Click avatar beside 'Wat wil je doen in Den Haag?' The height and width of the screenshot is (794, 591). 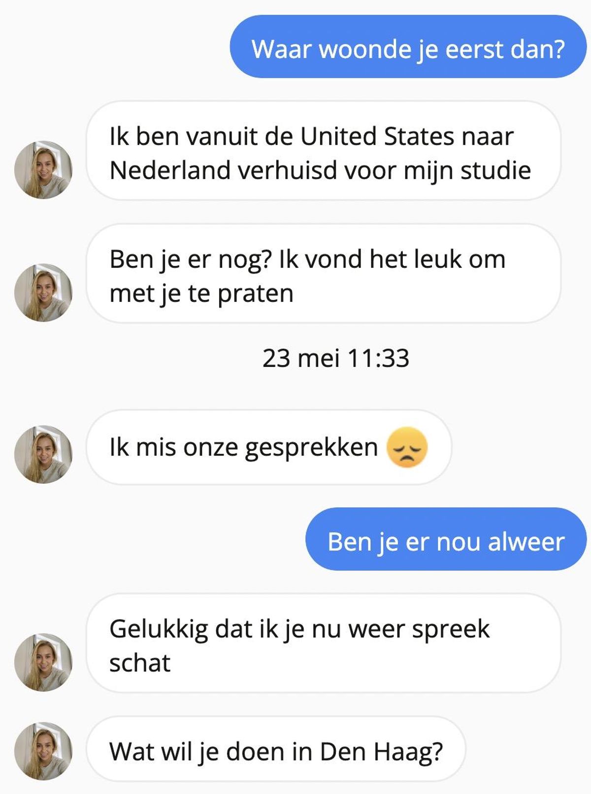[x=43, y=751]
